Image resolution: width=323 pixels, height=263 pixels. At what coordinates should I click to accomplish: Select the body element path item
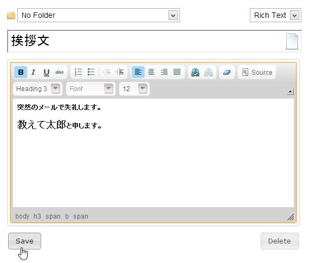tap(22, 216)
